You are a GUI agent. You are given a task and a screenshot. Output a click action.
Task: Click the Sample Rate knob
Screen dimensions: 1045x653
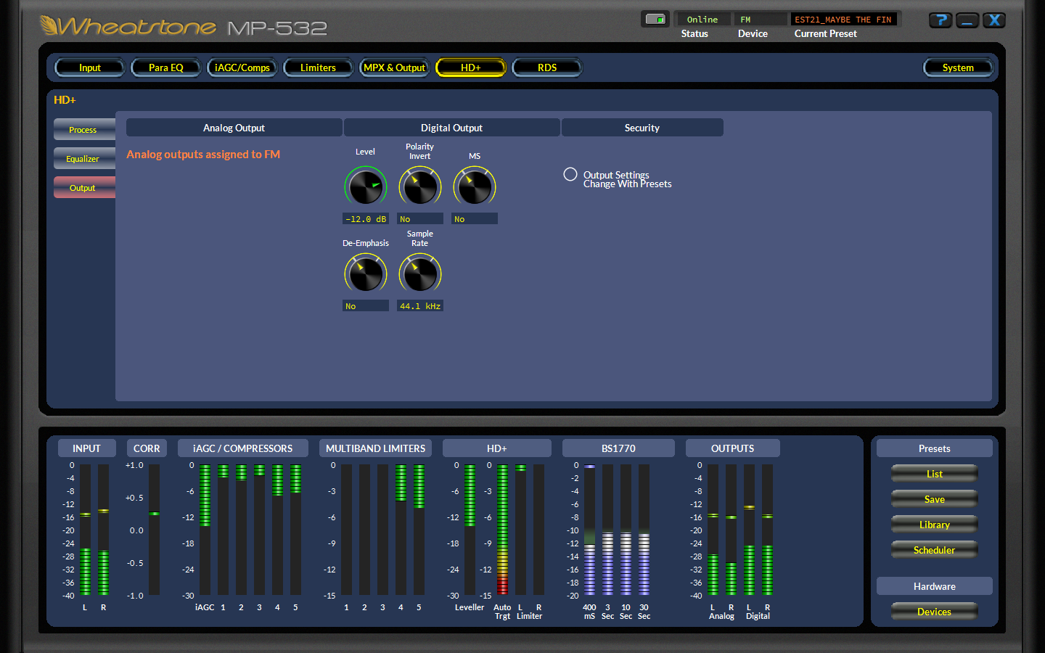point(420,274)
